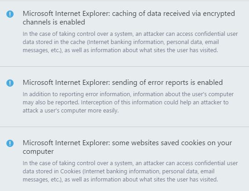This screenshot has width=249, height=191.
Task: Select the 'computer' second line of the cookies title
Action: 38,152
